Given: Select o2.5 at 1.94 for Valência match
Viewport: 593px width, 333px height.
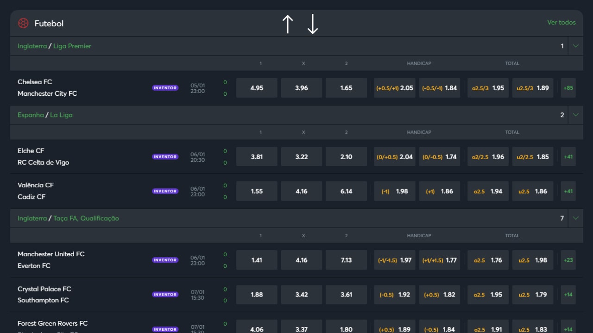Looking at the screenshot, I should [x=488, y=191].
